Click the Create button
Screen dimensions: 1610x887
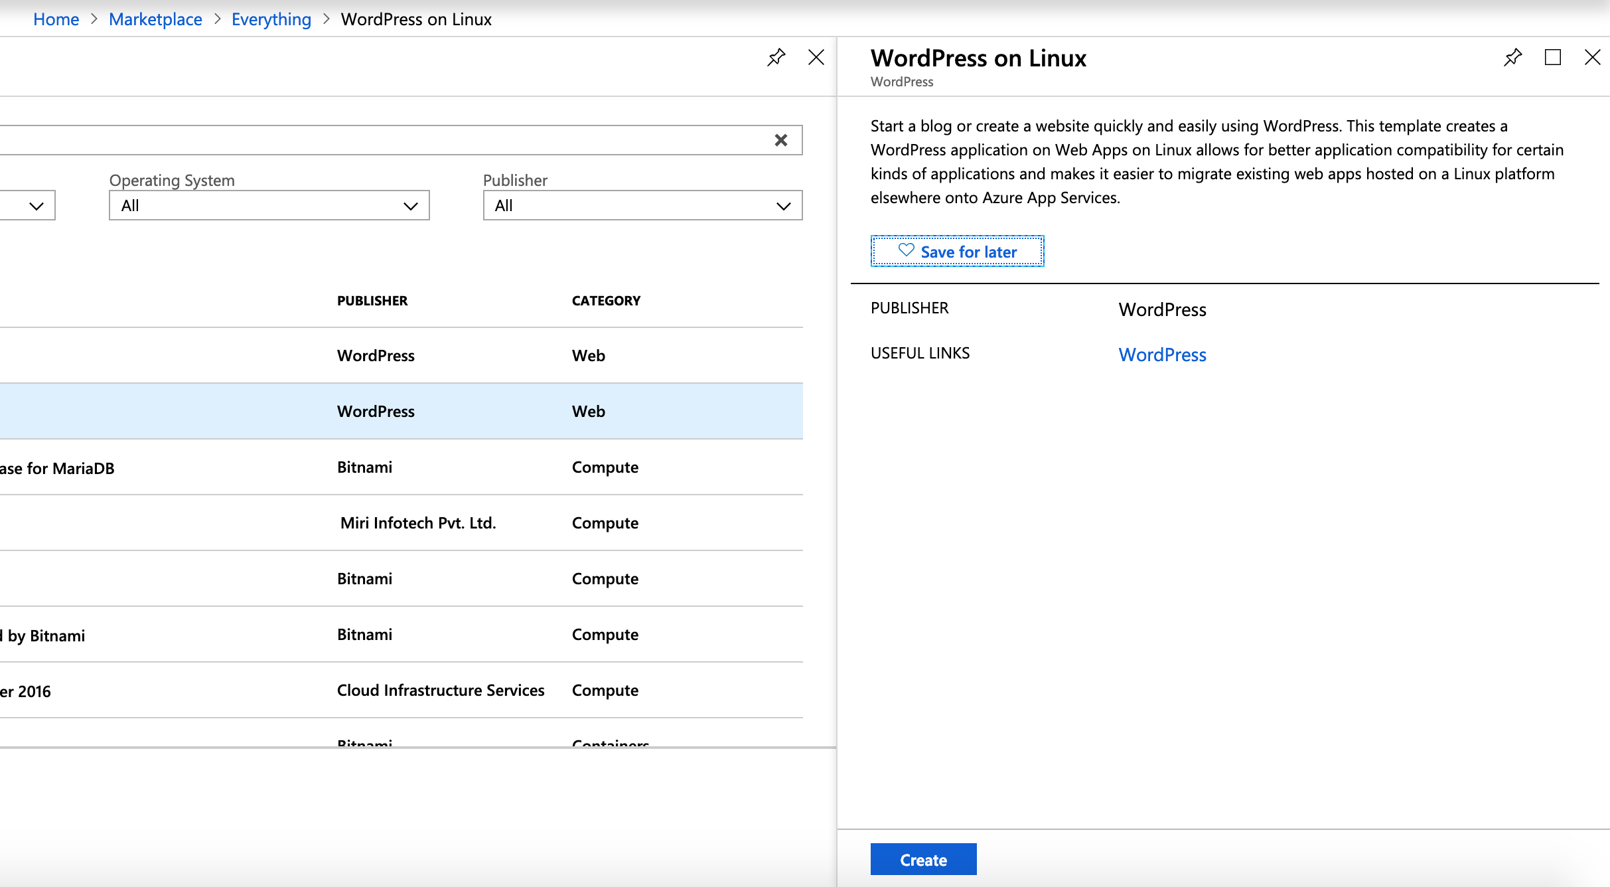click(923, 860)
